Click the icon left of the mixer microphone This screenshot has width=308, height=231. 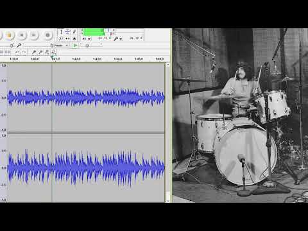(x=12, y=45)
